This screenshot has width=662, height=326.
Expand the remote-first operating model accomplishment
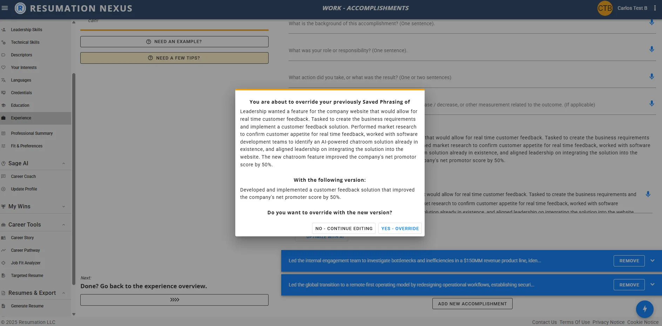652,284
